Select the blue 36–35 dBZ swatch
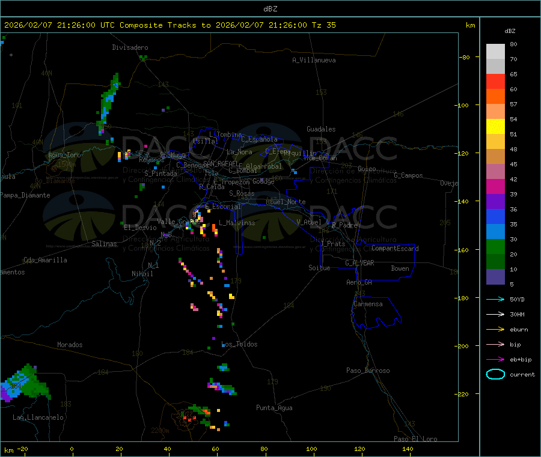This screenshot has width=541, height=457. (495, 216)
